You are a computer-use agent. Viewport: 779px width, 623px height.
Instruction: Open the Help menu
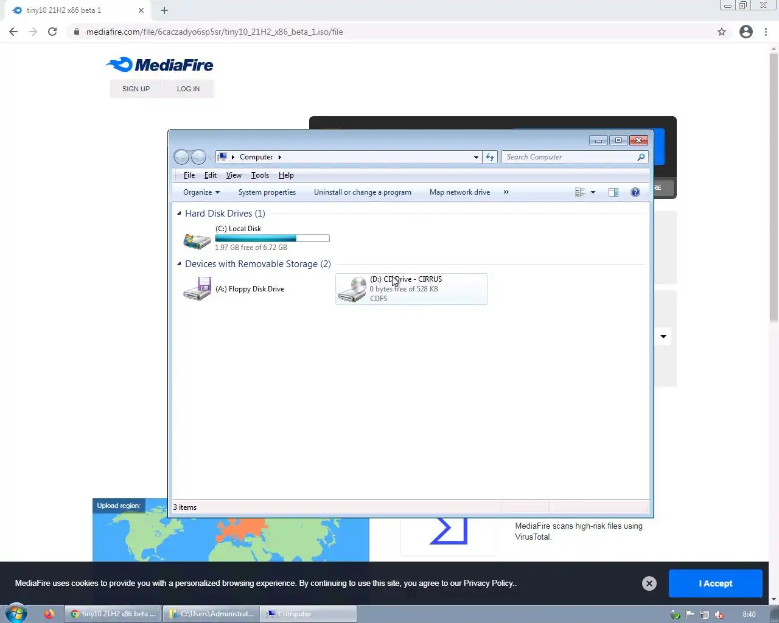286,175
